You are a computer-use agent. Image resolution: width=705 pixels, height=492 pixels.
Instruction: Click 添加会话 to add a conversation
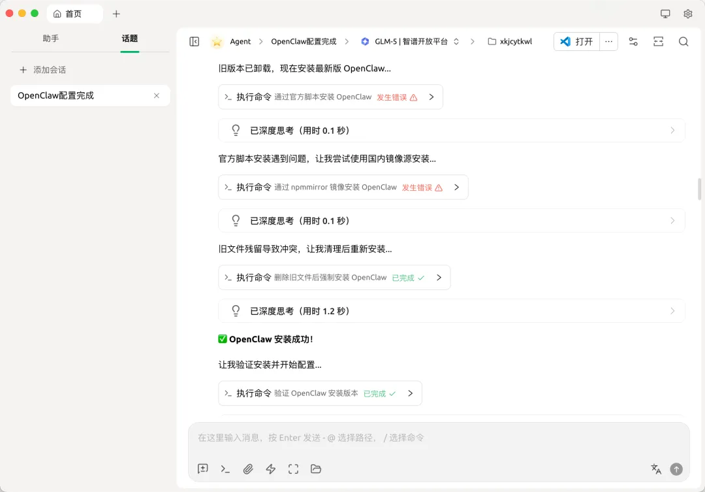click(x=43, y=70)
